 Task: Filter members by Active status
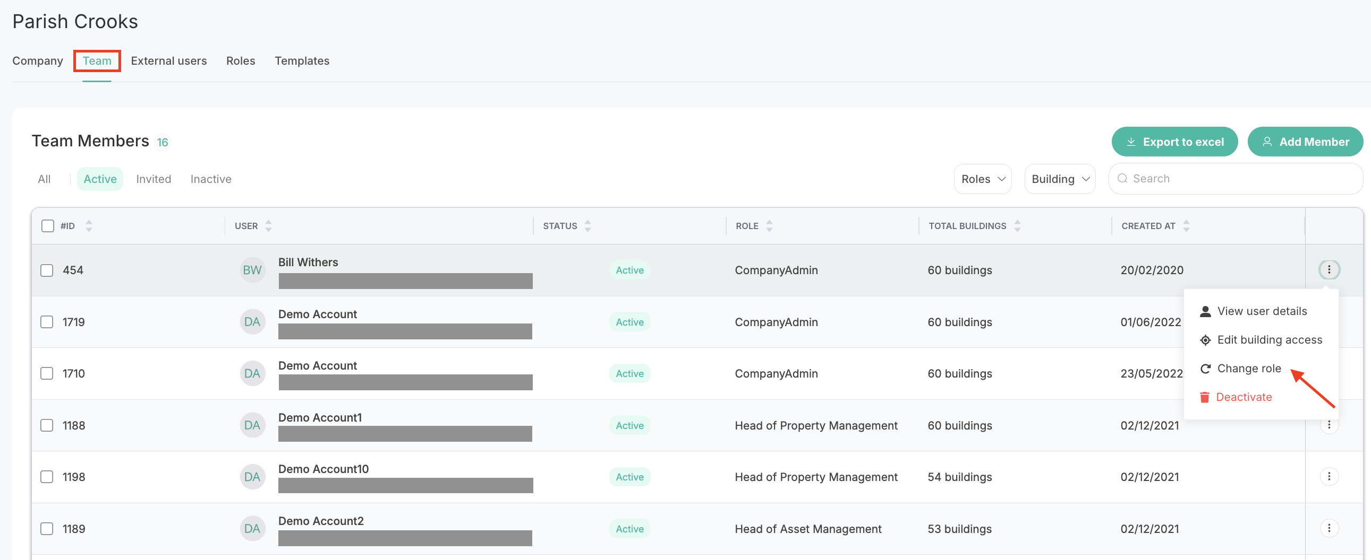100,179
